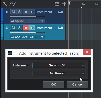The image size is (101, 98).
Task: Expand automation icon on track 8
Action: [x=2, y=39]
